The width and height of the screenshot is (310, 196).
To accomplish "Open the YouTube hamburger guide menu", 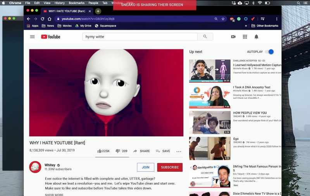I will click(x=33, y=37).
